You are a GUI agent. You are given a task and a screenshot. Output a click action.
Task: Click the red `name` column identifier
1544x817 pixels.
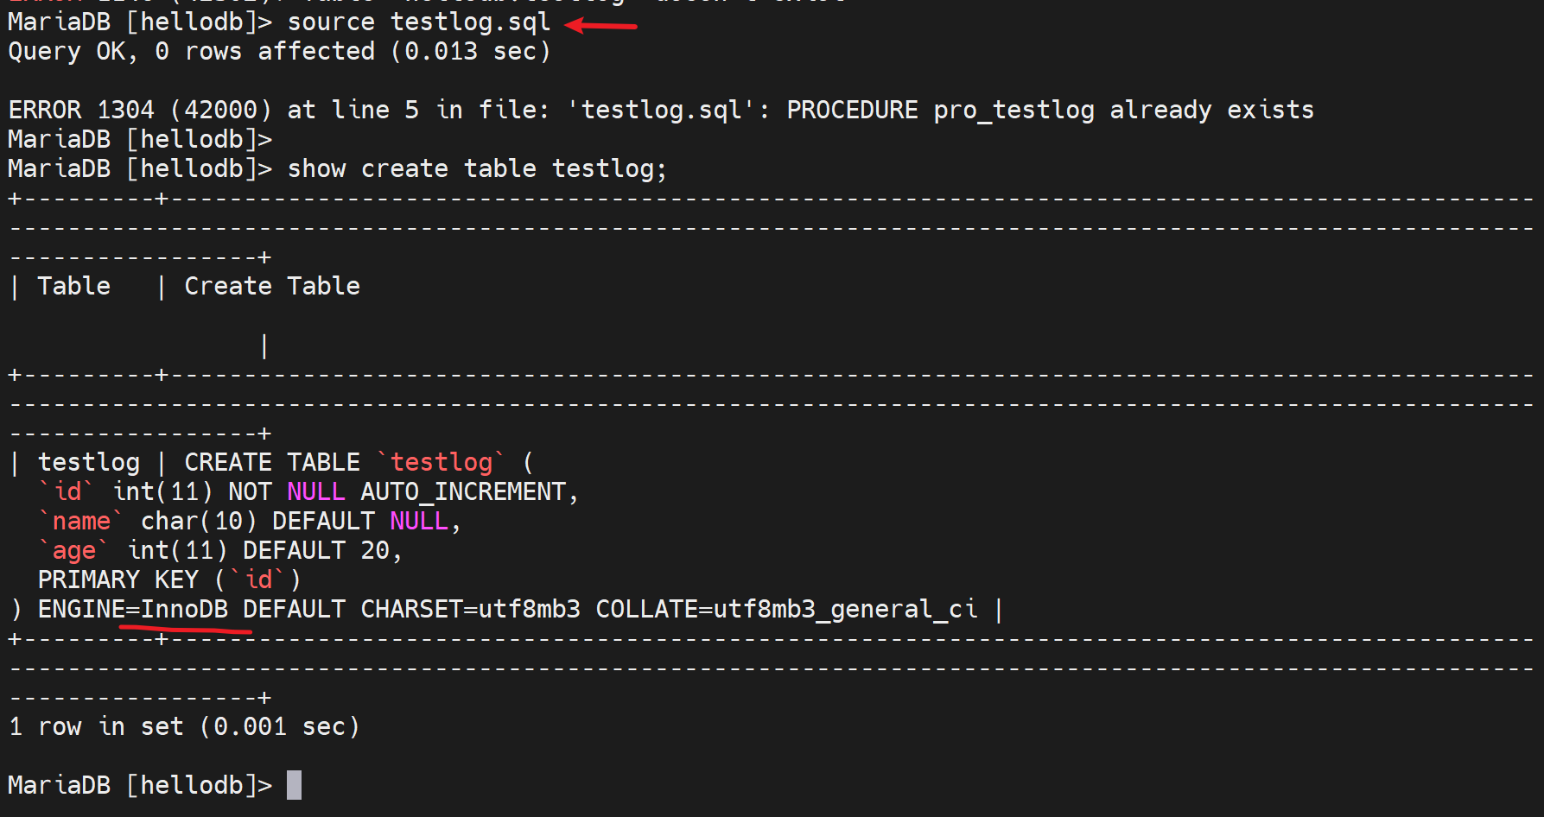[81, 521]
